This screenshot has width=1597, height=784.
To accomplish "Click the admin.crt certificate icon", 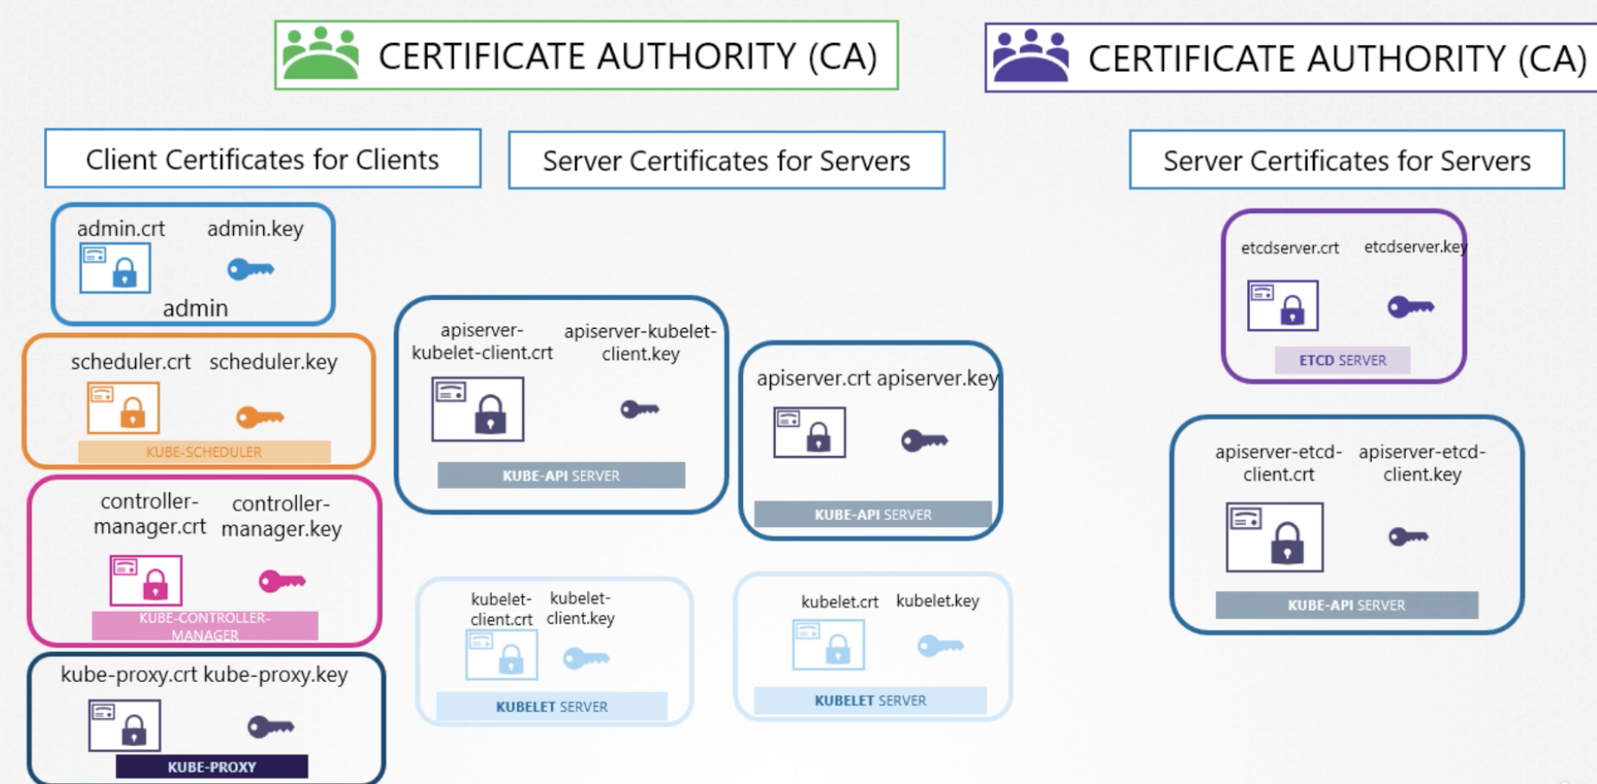I will click(115, 268).
